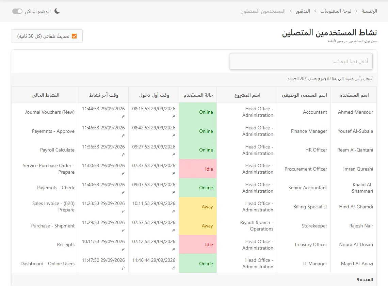Open التدقيق breadcrumb link
The image size is (388, 286).
[303, 11]
